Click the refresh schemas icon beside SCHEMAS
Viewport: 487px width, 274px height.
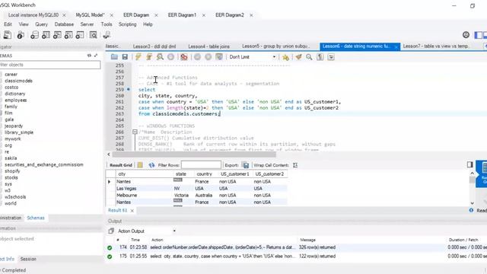pos(90,56)
